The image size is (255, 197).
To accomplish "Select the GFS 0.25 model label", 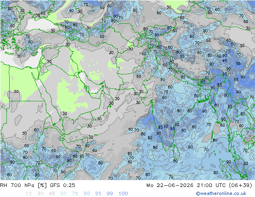I will [x=62, y=185].
